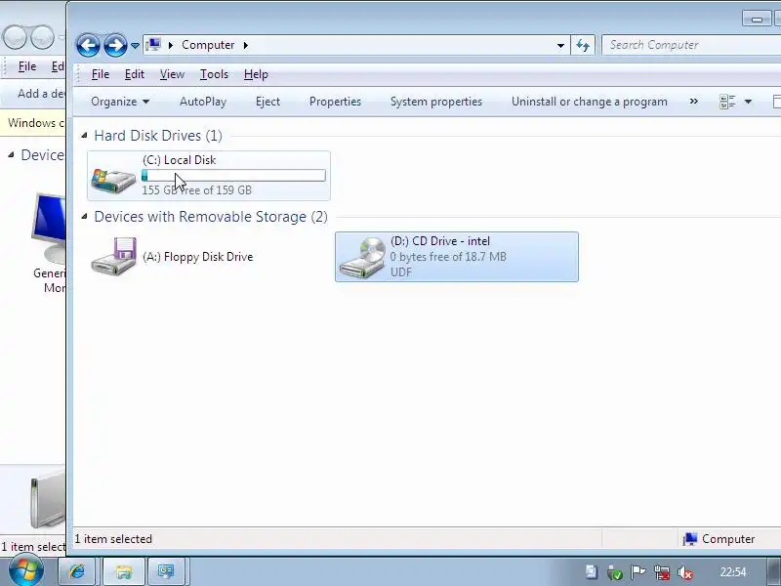Open the View menu

173,74
